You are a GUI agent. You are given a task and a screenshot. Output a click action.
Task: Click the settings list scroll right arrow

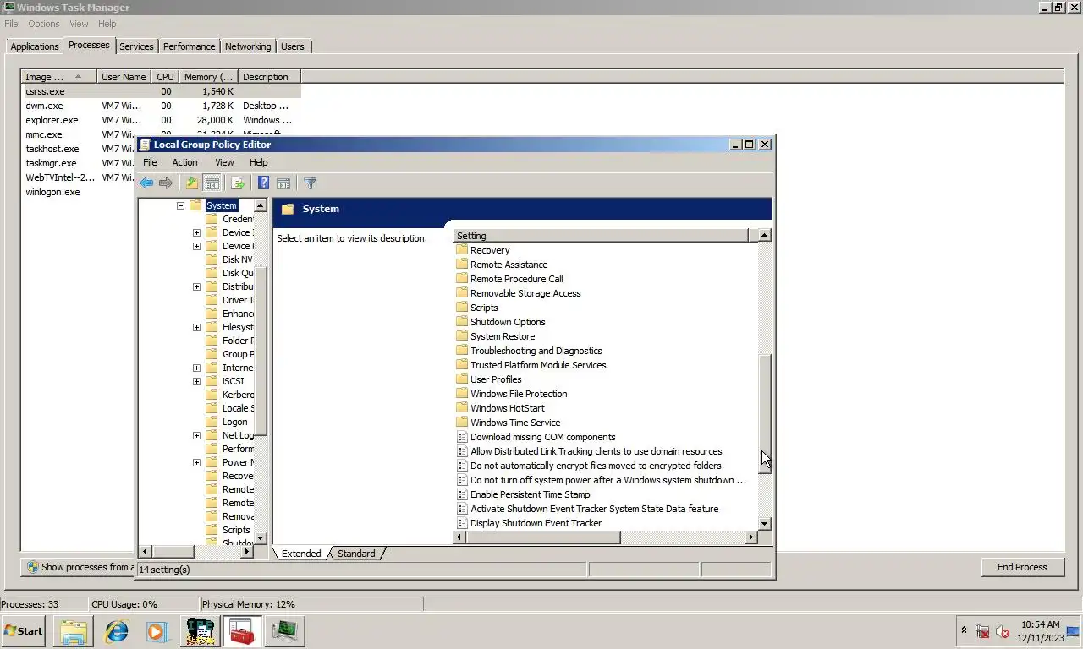[750, 537]
